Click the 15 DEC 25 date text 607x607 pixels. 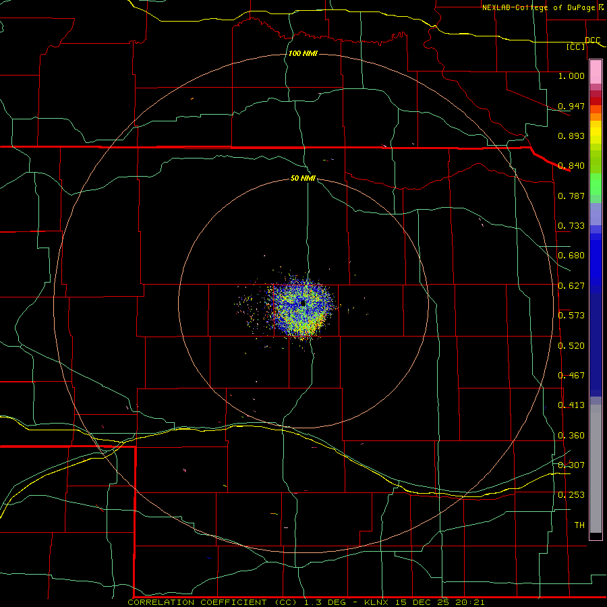coord(422,602)
